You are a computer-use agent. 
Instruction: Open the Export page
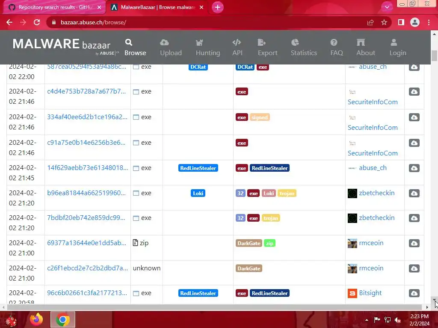tap(267, 47)
